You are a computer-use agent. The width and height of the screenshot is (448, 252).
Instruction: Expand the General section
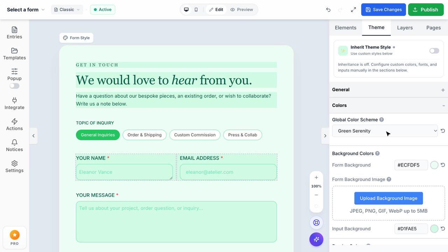(388, 90)
